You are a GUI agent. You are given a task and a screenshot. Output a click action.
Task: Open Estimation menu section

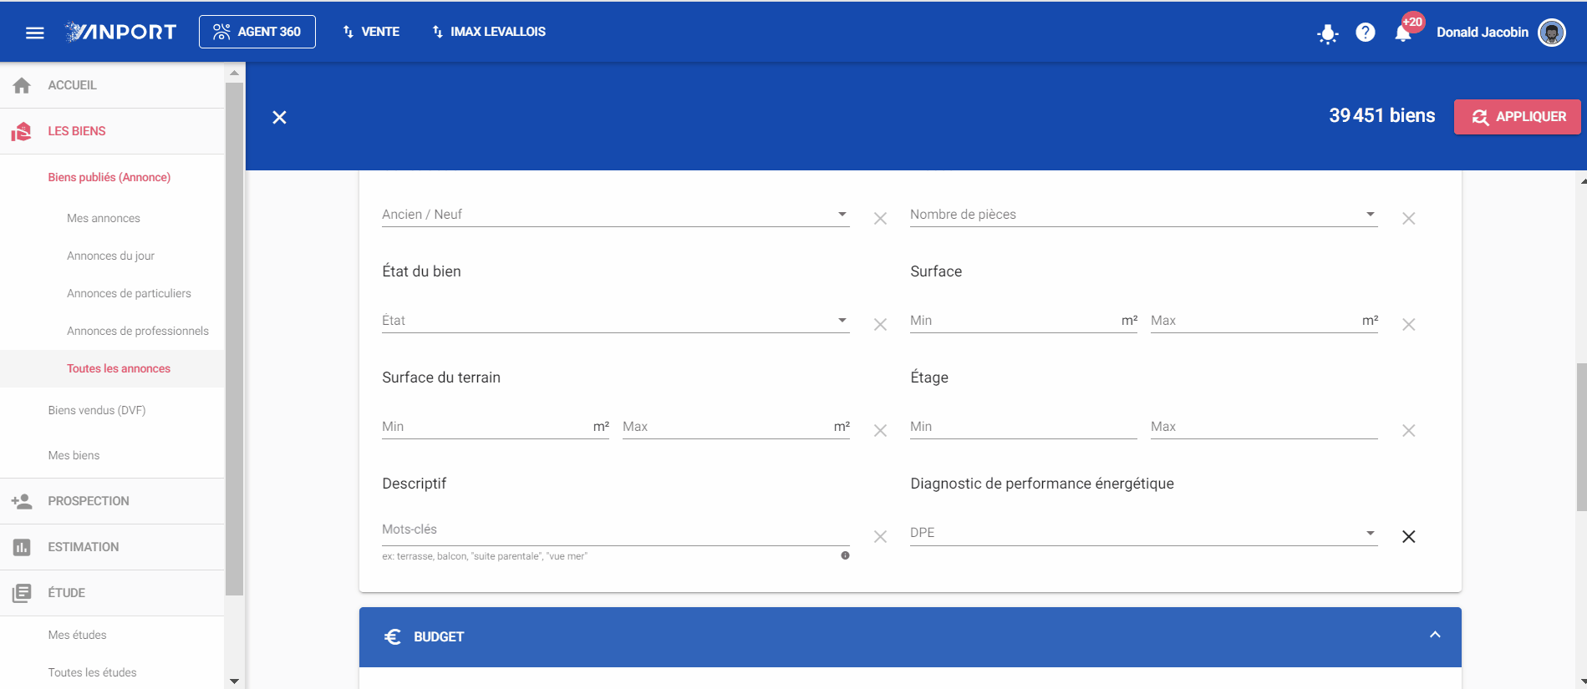(x=112, y=547)
